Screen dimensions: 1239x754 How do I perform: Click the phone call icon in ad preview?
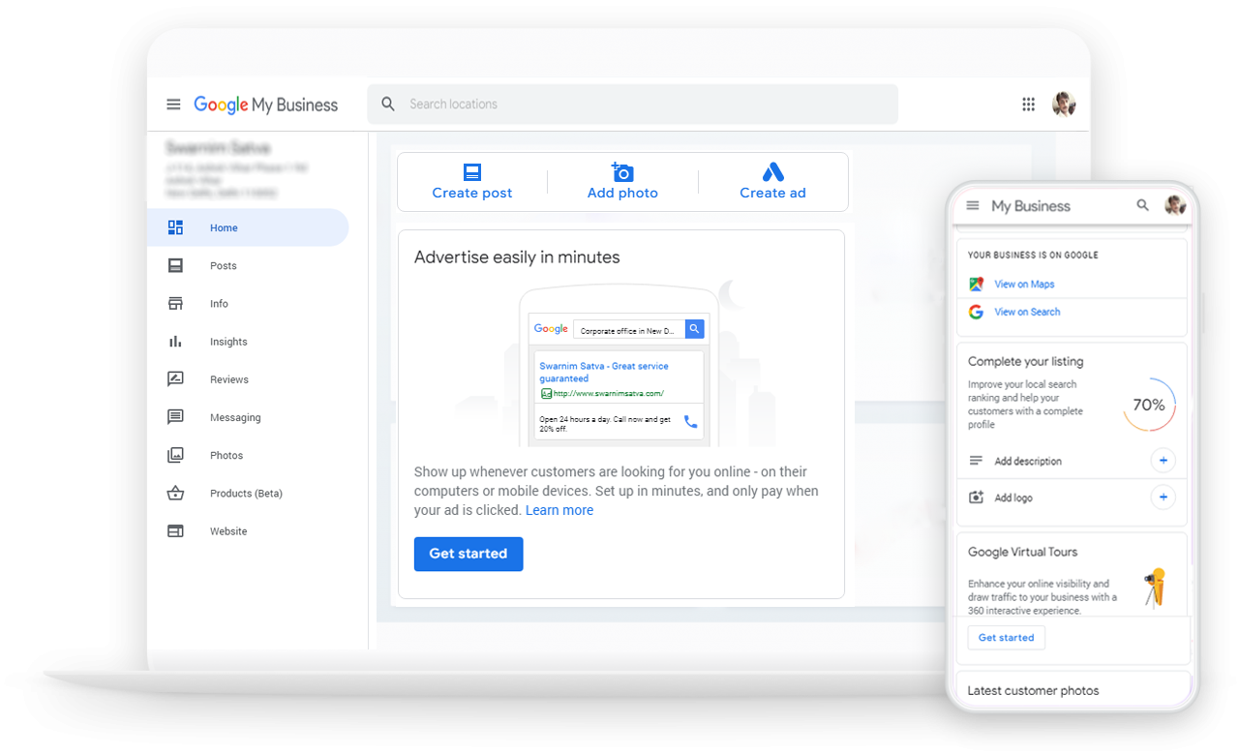click(690, 422)
